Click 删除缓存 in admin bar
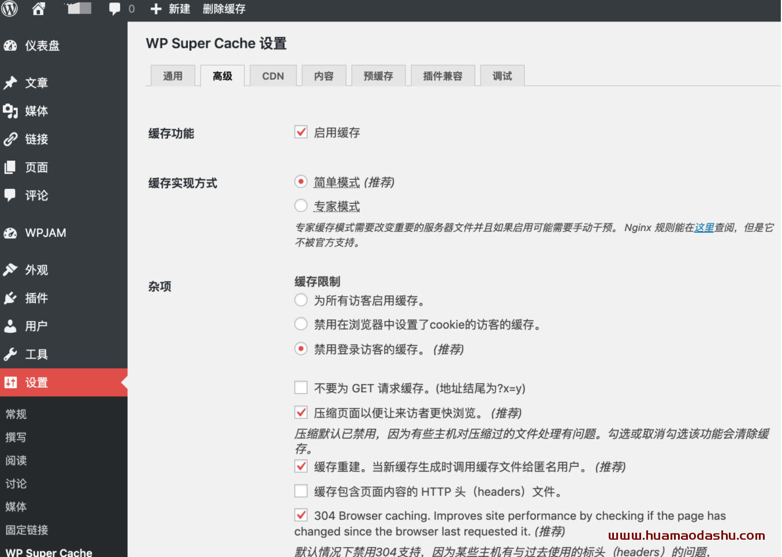This screenshot has width=782, height=557. coord(224,9)
